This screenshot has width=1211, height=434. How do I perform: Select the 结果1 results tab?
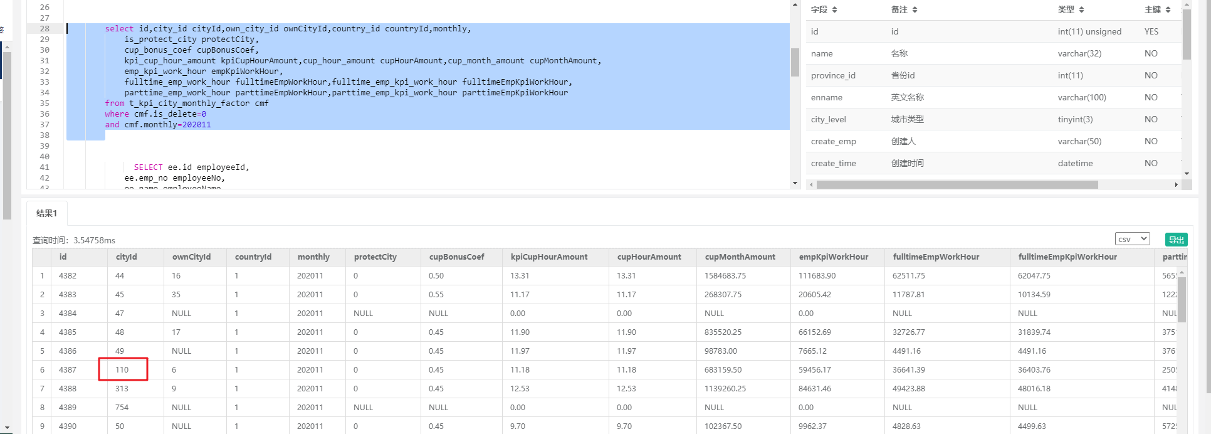[x=47, y=213]
